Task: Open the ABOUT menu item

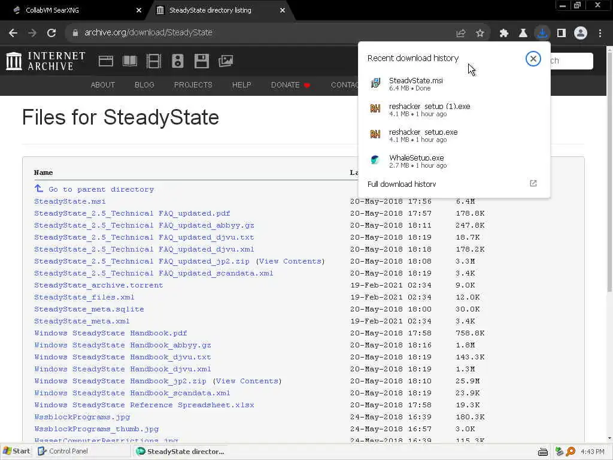Action: click(103, 85)
